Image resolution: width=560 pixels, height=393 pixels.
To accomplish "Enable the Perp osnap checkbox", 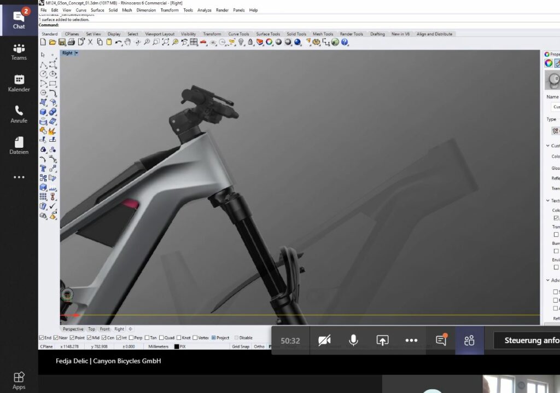I will [x=131, y=338].
